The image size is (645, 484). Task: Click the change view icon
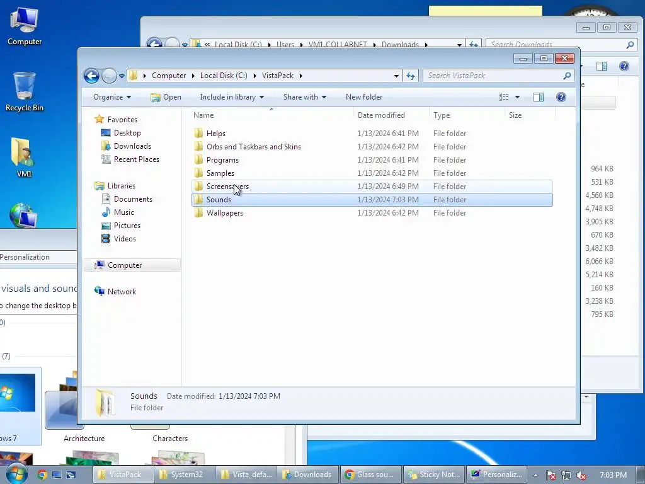coord(503,97)
